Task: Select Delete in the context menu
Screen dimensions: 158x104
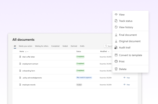Action: [x=130, y=69]
